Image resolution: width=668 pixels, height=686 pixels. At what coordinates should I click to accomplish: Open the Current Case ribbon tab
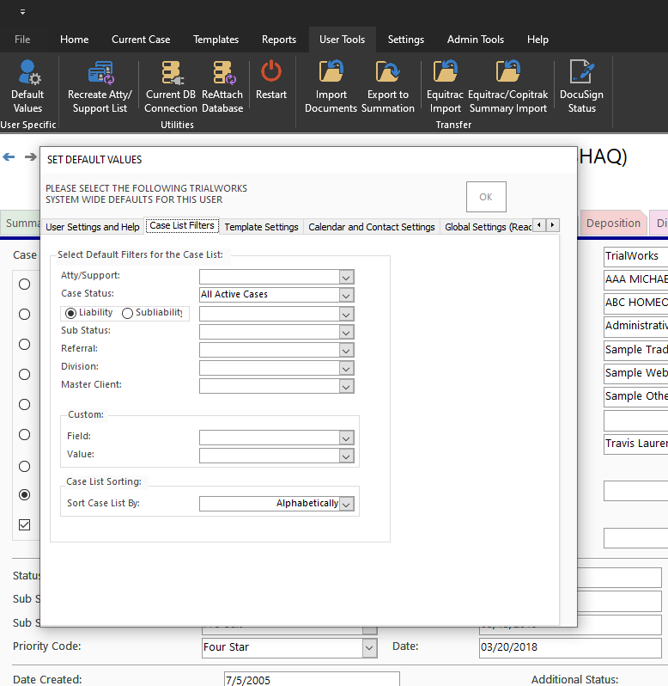[141, 40]
